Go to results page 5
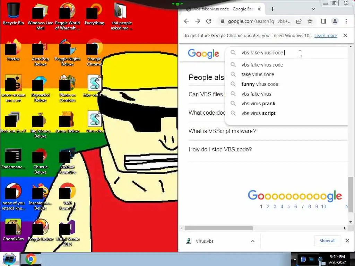Viewport: 355px width, 266px height. pyautogui.click(x=289, y=206)
